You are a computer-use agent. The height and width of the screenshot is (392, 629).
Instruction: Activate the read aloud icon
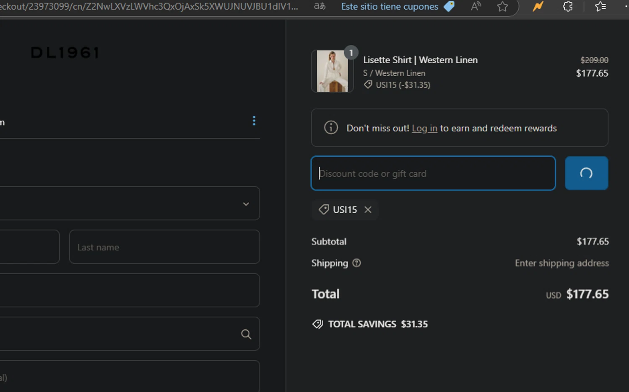tap(476, 6)
